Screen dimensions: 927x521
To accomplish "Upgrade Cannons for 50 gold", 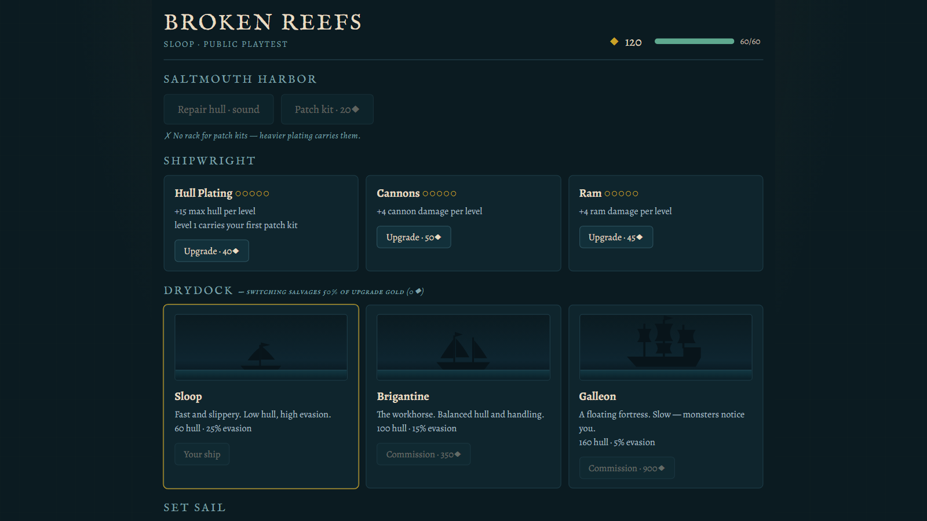I will click(414, 237).
